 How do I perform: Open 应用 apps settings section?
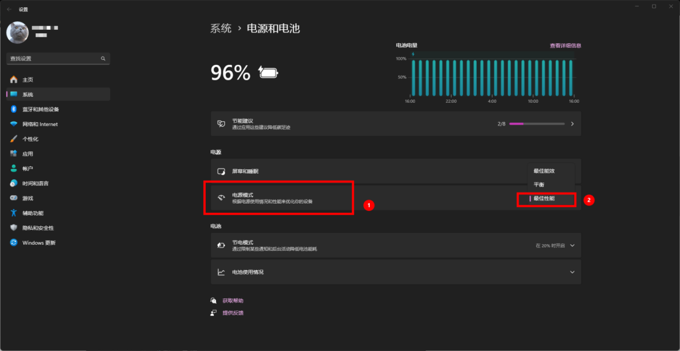coord(27,154)
